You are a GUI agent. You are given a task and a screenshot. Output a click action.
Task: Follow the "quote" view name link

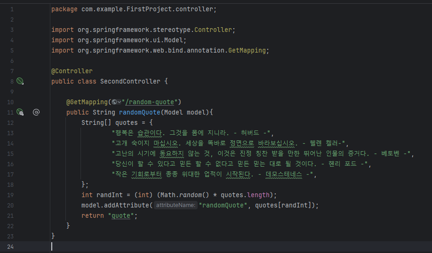[120, 215]
